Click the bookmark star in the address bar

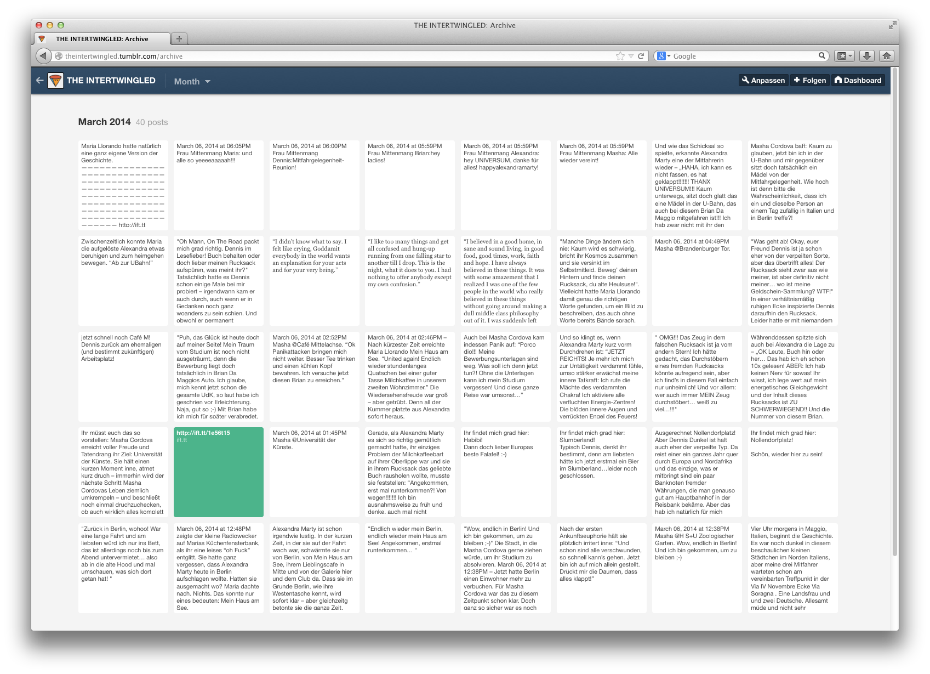(620, 55)
